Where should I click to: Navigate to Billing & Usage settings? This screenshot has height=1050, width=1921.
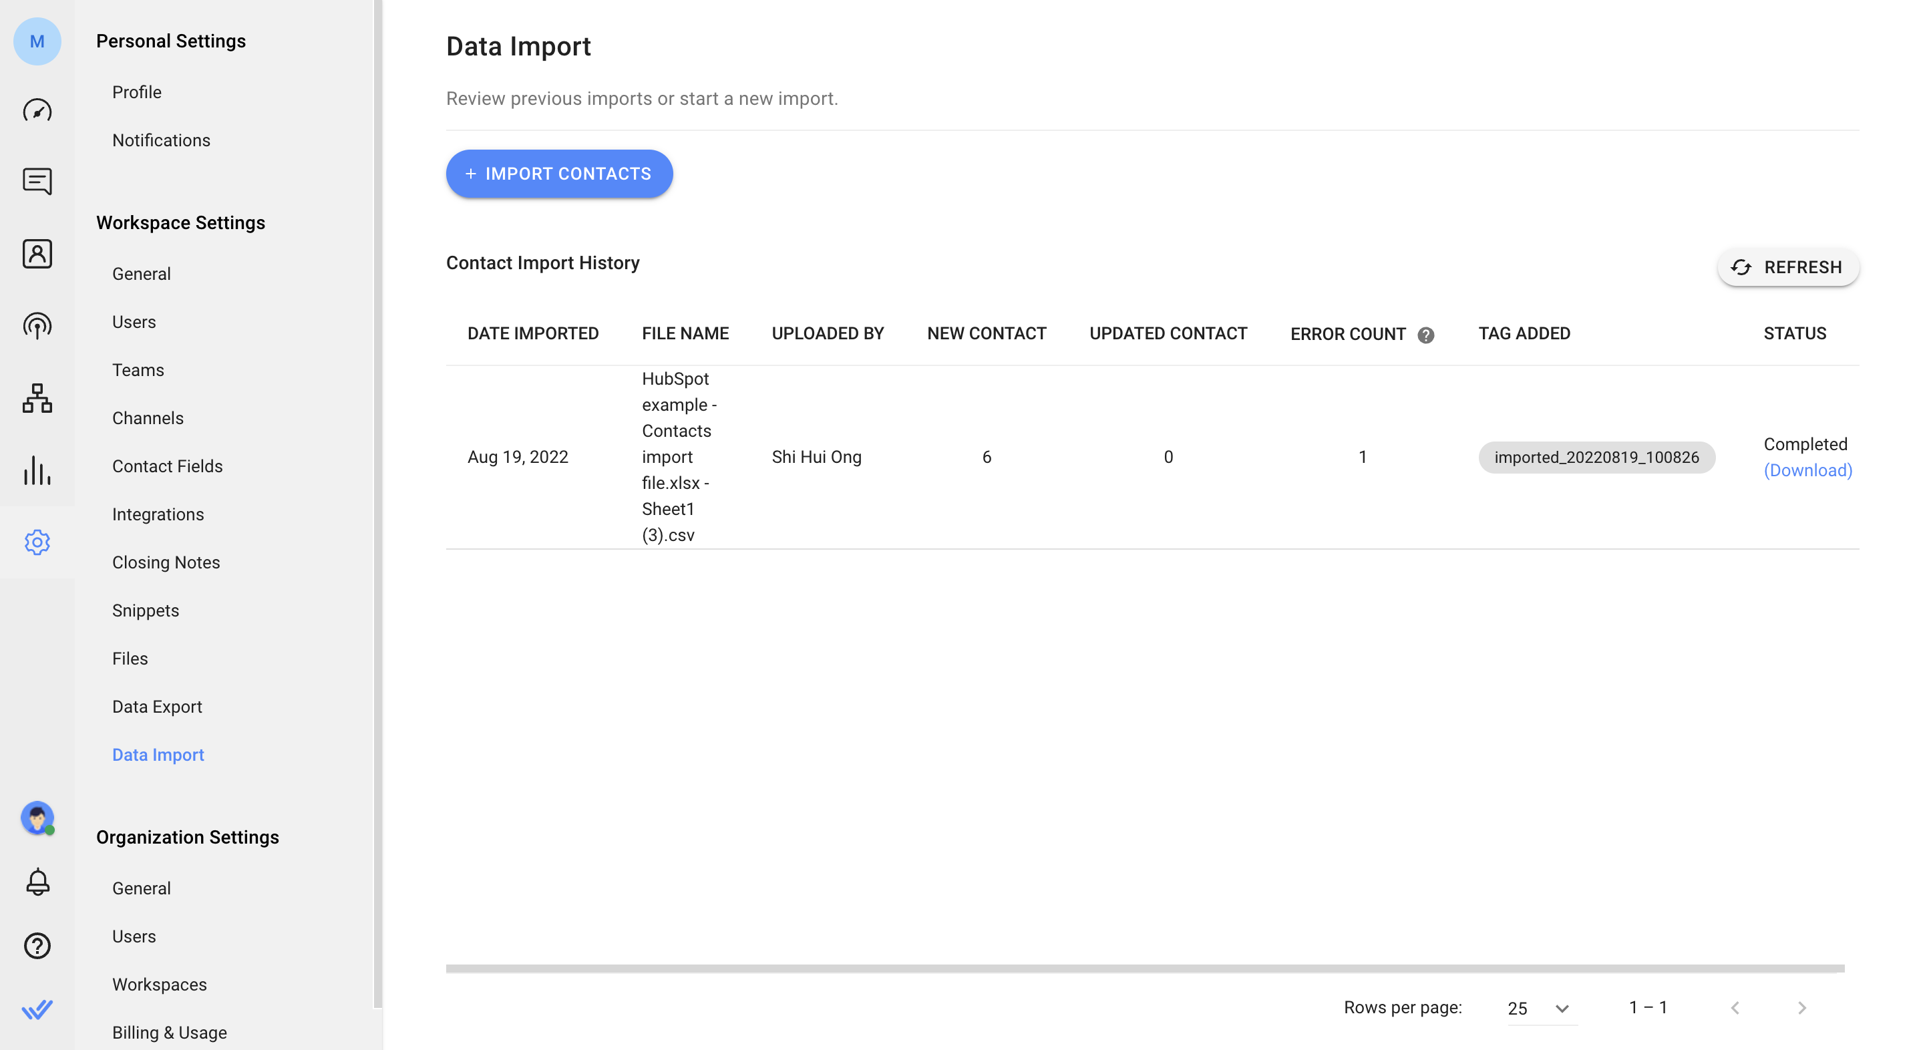click(x=170, y=1032)
